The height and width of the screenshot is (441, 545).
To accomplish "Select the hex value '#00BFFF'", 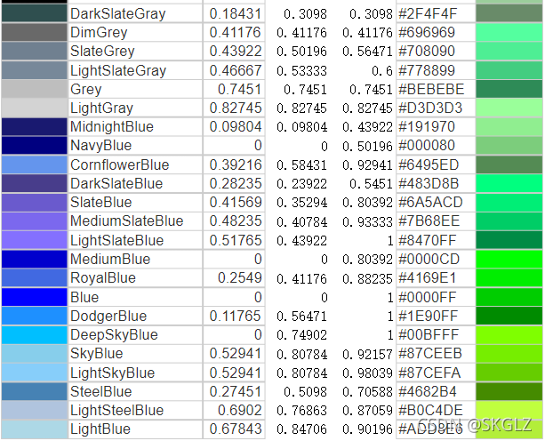I will [x=429, y=335].
